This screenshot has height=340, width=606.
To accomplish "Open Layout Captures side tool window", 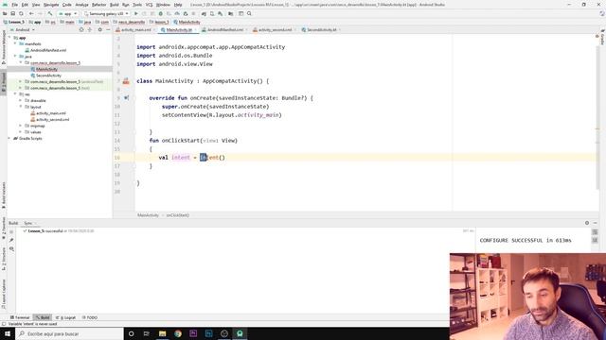I will pos(4,295).
